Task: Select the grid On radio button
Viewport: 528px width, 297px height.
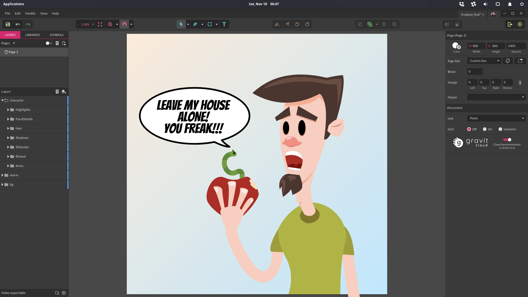Action: tap(485, 129)
